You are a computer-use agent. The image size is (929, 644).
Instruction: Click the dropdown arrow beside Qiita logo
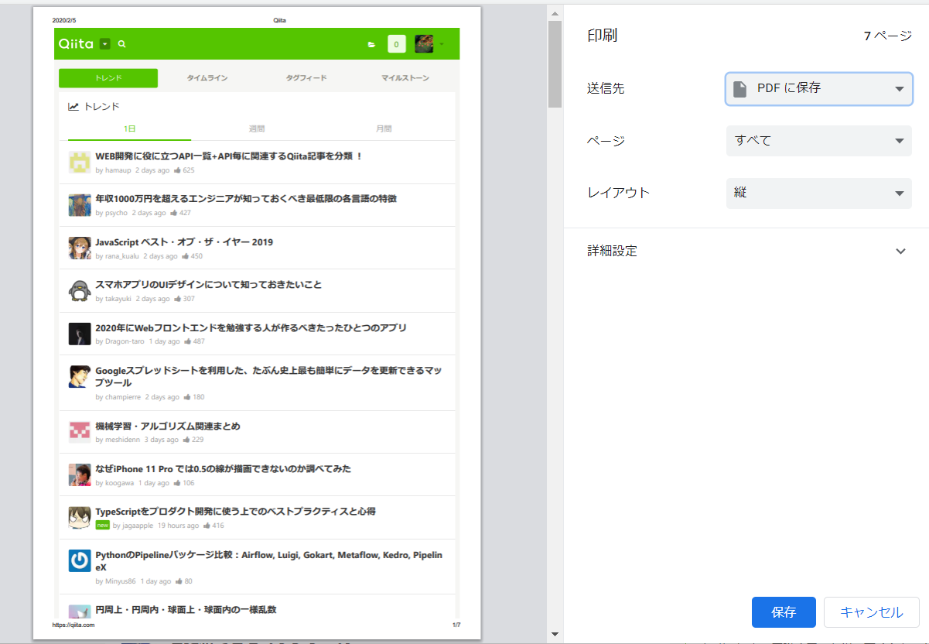click(x=105, y=44)
